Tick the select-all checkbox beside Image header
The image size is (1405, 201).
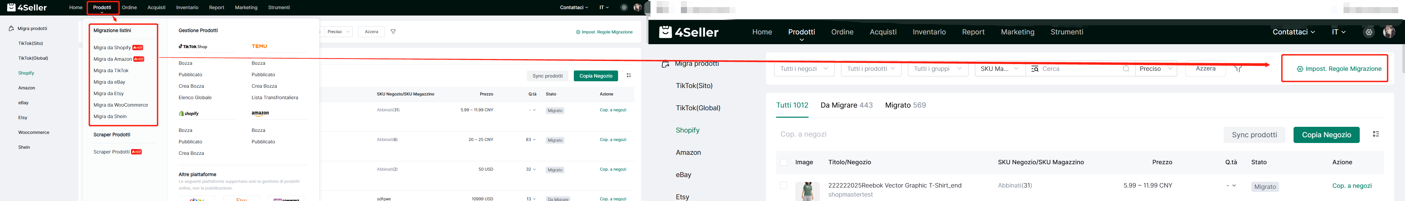[x=784, y=162]
